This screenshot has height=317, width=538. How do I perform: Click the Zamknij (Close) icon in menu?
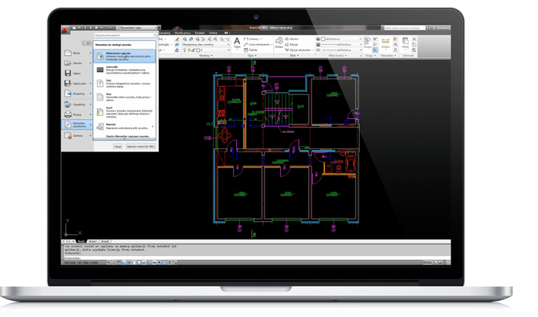click(x=68, y=136)
